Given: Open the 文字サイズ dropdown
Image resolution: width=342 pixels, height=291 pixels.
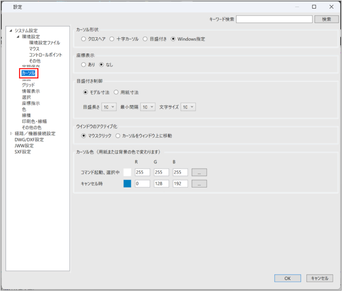Looking at the screenshot, I should tap(188, 107).
